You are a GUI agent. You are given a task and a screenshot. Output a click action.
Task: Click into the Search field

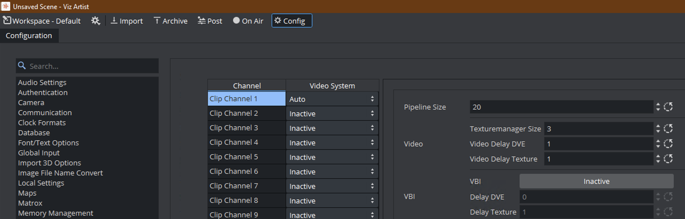(x=92, y=66)
